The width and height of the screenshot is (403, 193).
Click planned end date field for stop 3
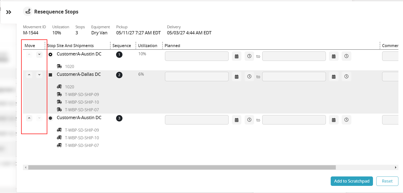[294, 120]
